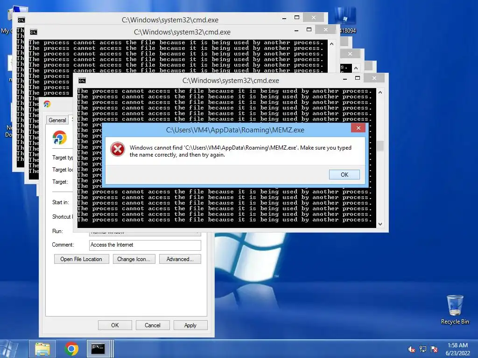
Task: Click the rearmost cmd.exe window's system icon
Action: pyautogui.click(x=21, y=20)
